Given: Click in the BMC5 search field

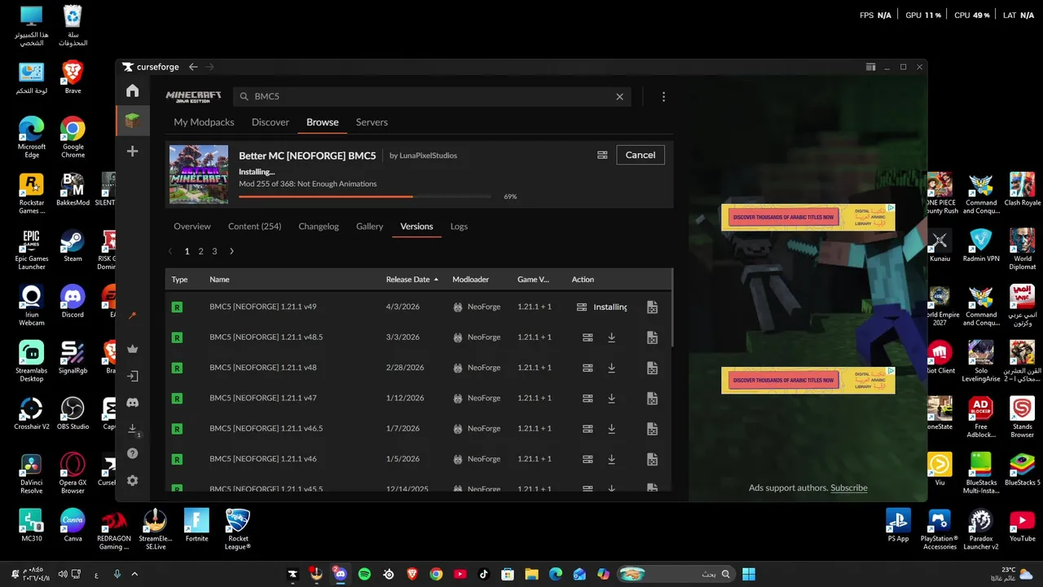Looking at the screenshot, I should [432, 96].
